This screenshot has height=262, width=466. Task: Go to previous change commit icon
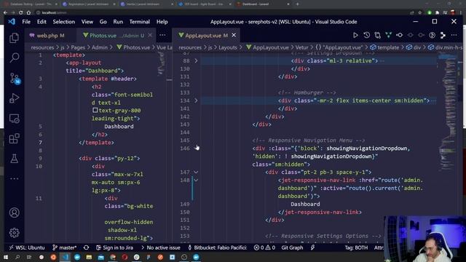click(x=400, y=35)
